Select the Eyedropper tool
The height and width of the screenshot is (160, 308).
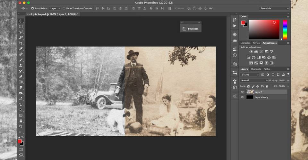point(21,49)
